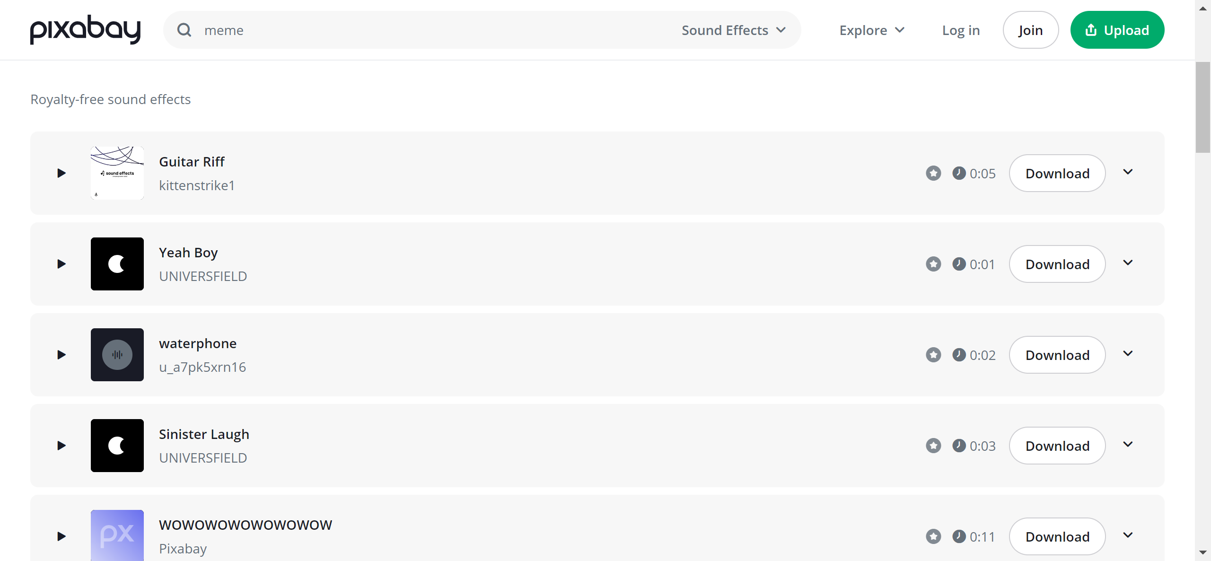
Task: Click the green Upload button
Action: [x=1117, y=30]
